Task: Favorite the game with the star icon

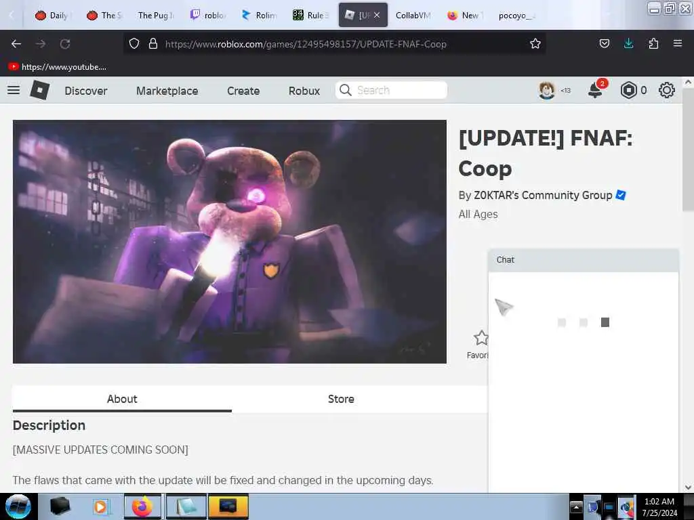Action: [x=481, y=338]
